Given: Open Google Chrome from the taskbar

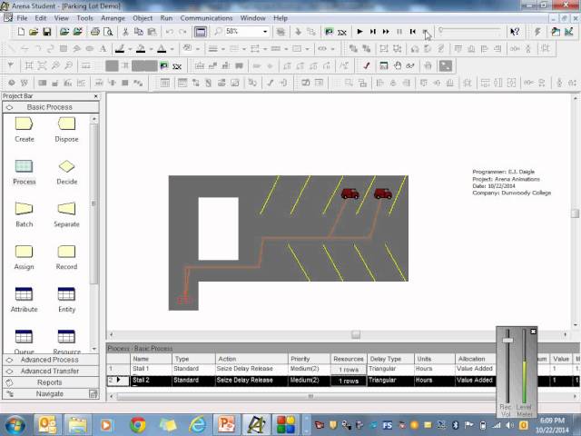Looking at the screenshot, I should 137,425.
